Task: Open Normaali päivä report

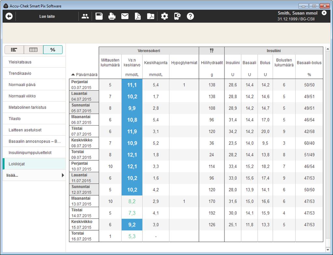Action: click(x=34, y=84)
